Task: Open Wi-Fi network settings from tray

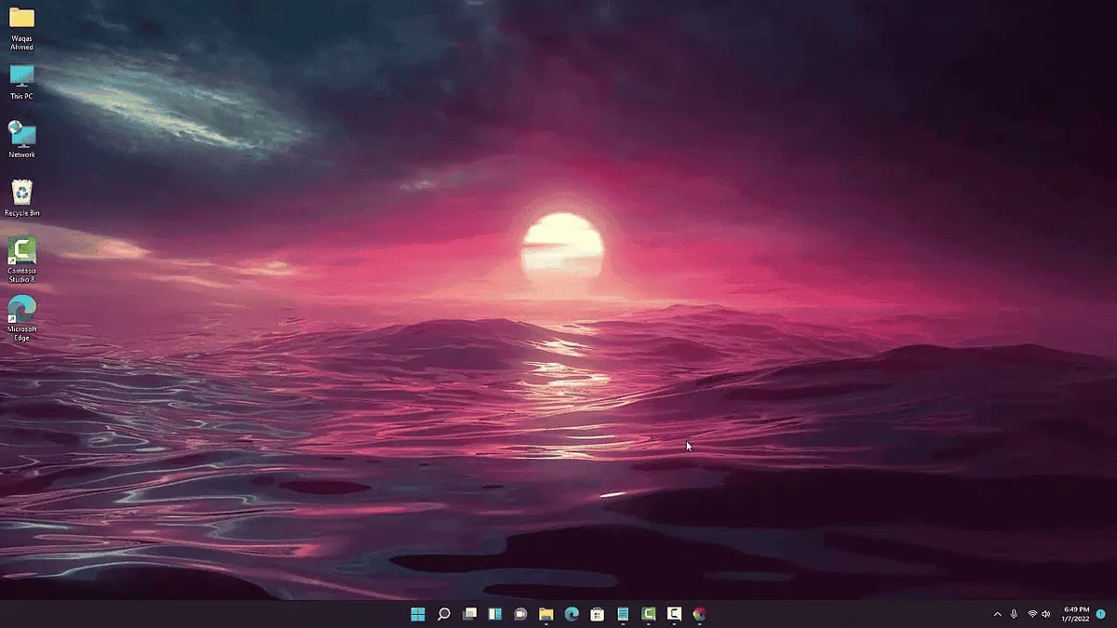Action: 1031,614
